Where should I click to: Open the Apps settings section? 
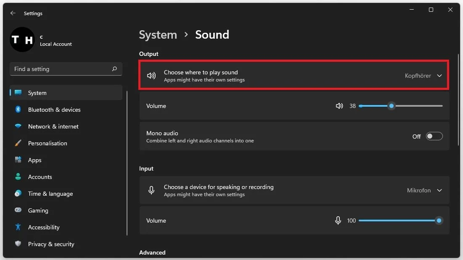pyautogui.click(x=34, y=160)
